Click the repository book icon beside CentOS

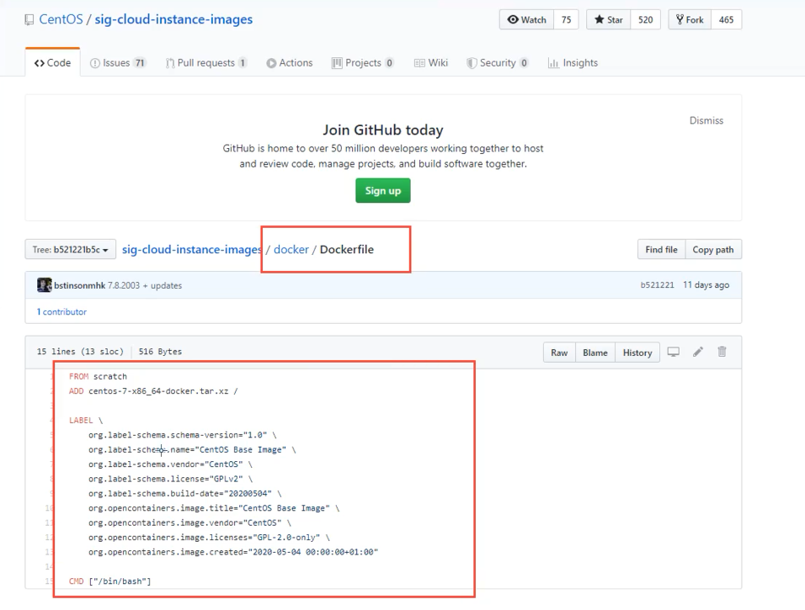29,20
